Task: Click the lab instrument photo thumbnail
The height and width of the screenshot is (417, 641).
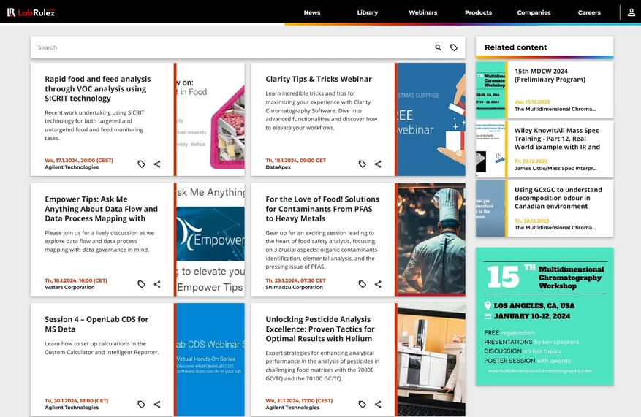Action: point(431,359)
